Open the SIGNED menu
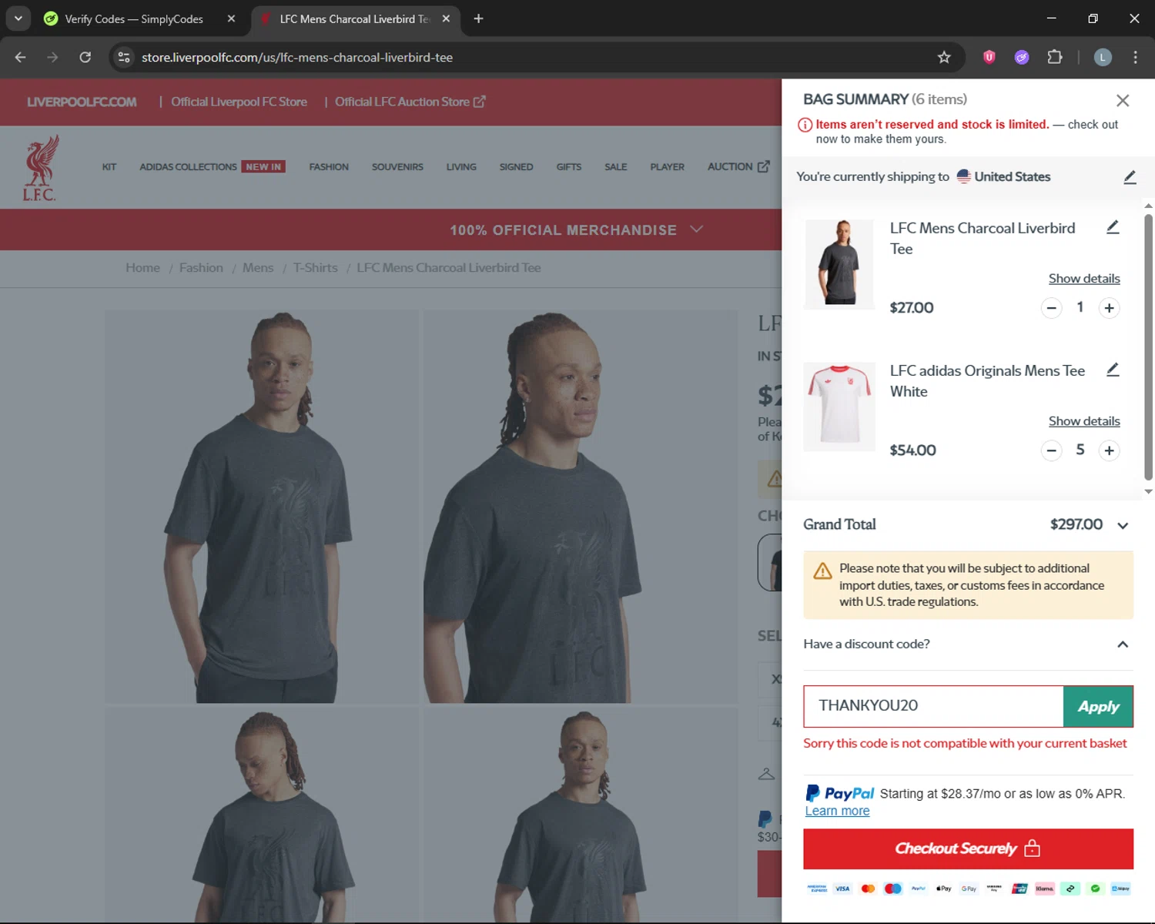 coord(516,167)
